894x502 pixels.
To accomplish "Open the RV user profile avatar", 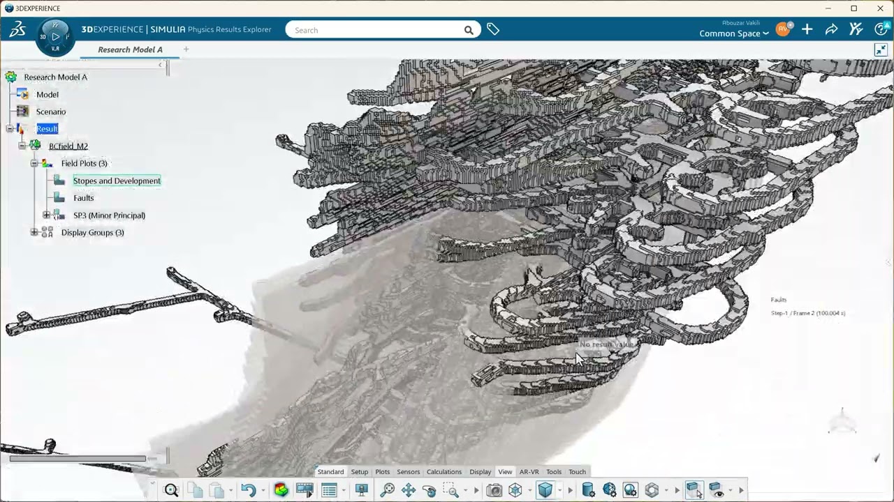I will click(x=783, y=29).
